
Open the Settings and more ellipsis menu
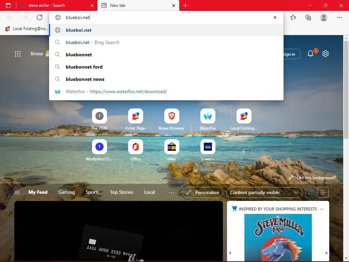tap(339, 17)
